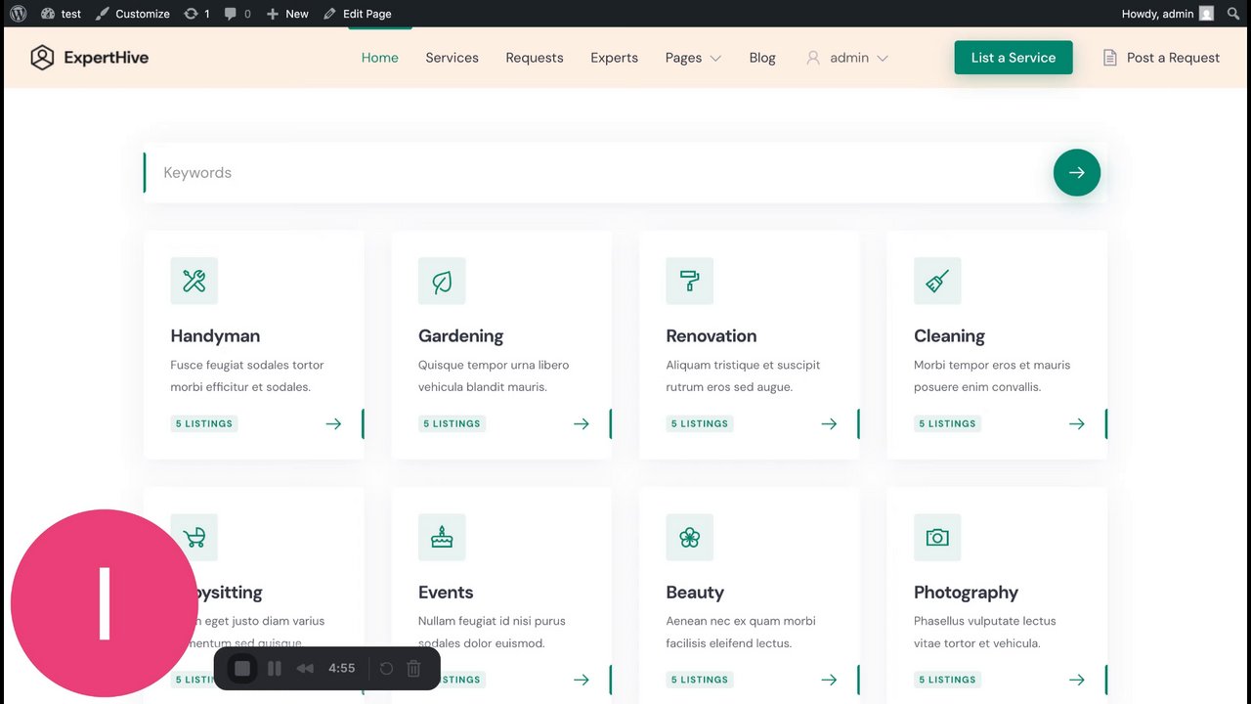1251x704 pixels.
Task: Click the Cleaning broom icon
Action: [x=937, y=281]
